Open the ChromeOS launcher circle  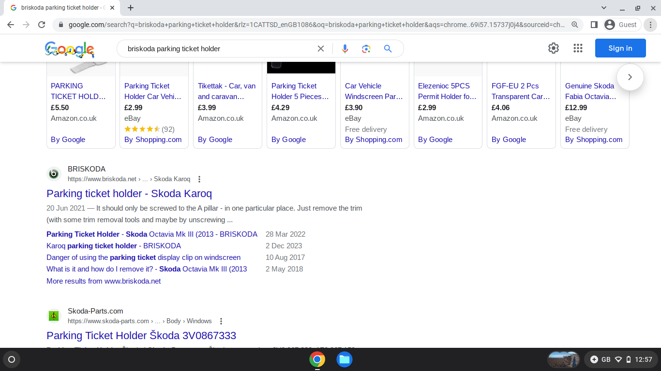[12, 359]
